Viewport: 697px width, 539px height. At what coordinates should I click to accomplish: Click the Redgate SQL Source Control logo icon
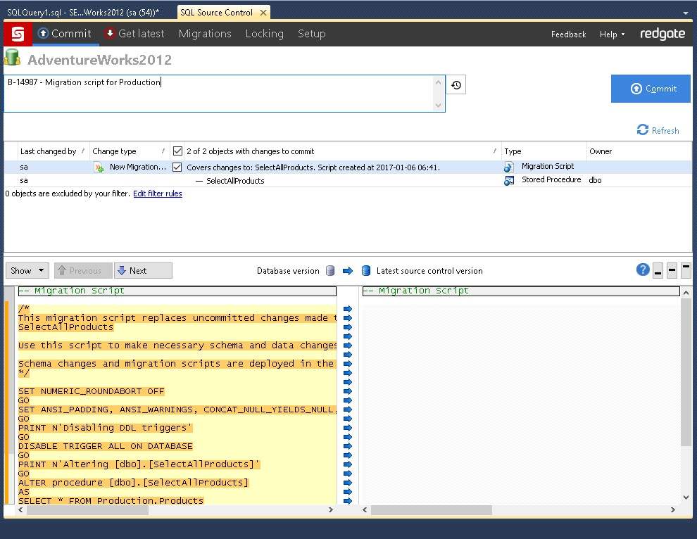point(18,34)
